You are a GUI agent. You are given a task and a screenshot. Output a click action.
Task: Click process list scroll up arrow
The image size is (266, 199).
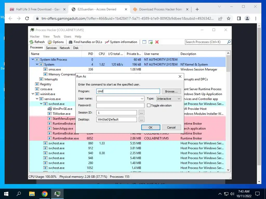228,53
